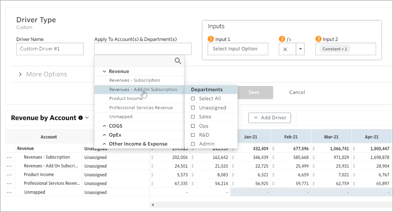The width and height of the screenshot is (393, 212).
Task: Enable the R&D department checkbox
Action: coord(193,135)
